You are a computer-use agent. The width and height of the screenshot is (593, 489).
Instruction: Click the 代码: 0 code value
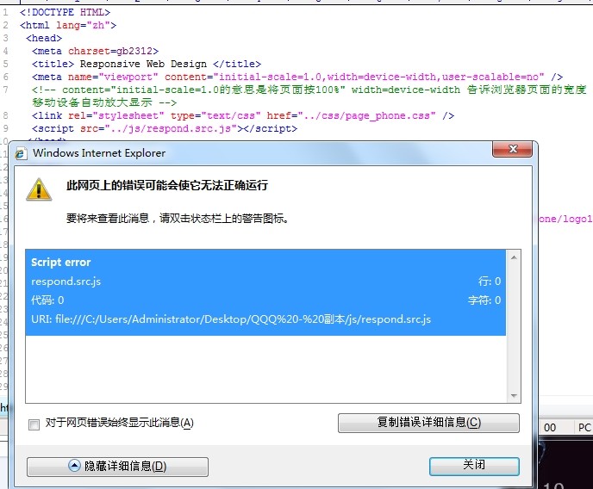47,300
